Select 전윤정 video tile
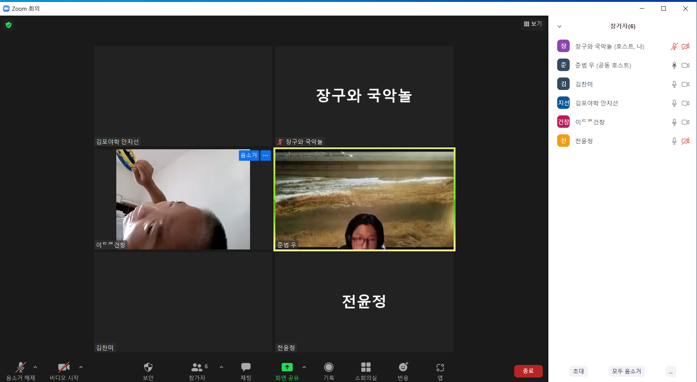Screen dimensions: 697x382 pyautogui.click(x=364, y=302)
